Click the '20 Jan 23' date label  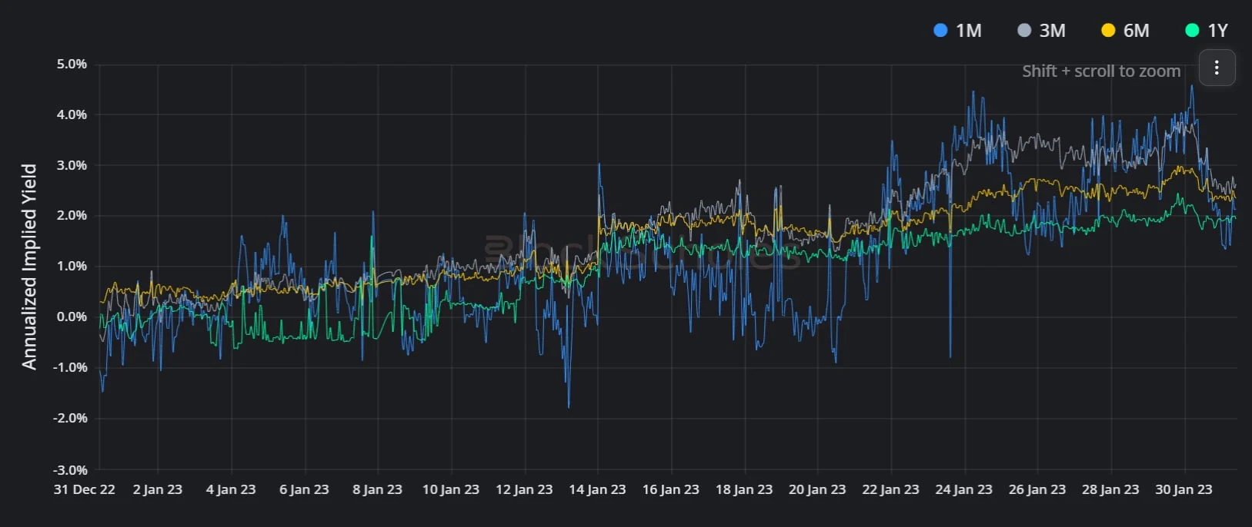tap(817, 489)
